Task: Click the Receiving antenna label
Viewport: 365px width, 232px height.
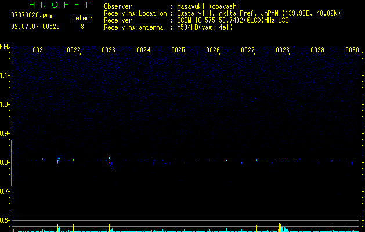Action: pyautogui.click(x=133, y=27)
